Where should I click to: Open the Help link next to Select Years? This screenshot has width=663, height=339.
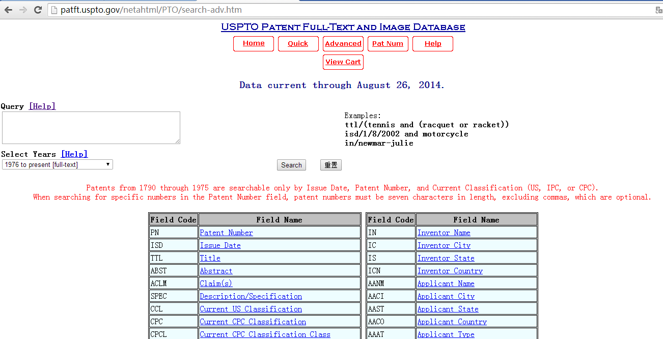coord(74,154)
